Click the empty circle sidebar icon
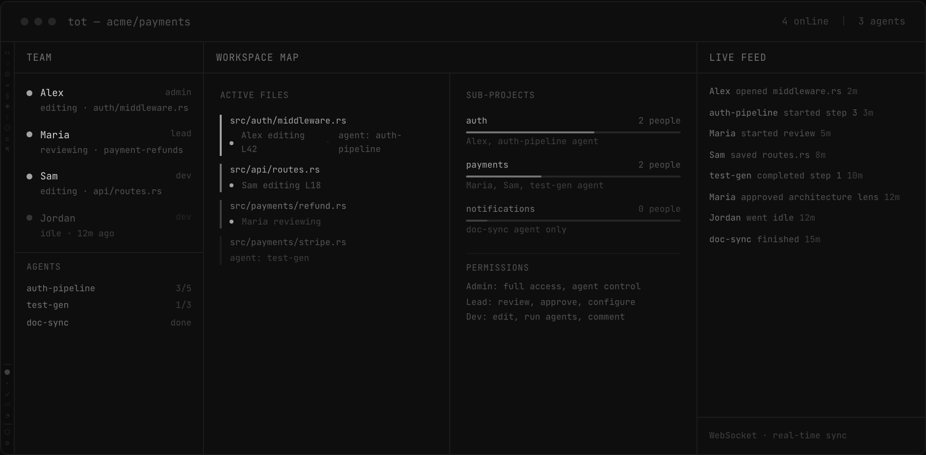 tap(7, 432)
